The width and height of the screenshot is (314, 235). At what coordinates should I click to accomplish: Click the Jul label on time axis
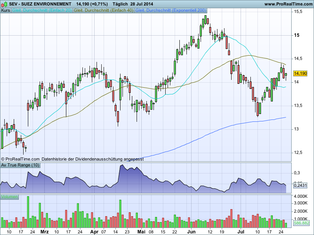click(x=241, y=232)
